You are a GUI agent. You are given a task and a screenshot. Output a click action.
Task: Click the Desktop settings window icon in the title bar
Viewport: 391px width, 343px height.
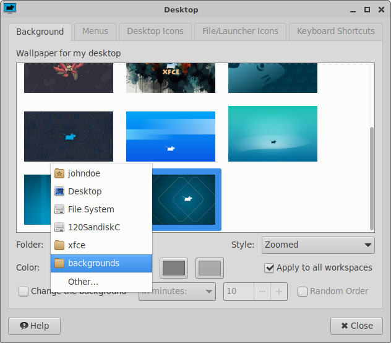10,9
